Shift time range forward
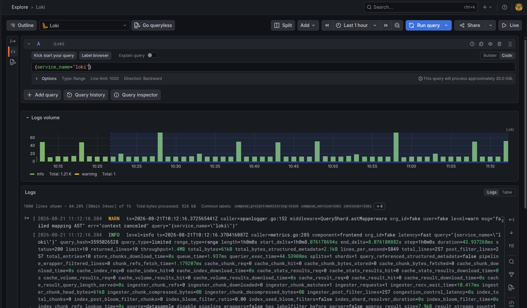This screenshot has height=308, width=527. [386, 25]
